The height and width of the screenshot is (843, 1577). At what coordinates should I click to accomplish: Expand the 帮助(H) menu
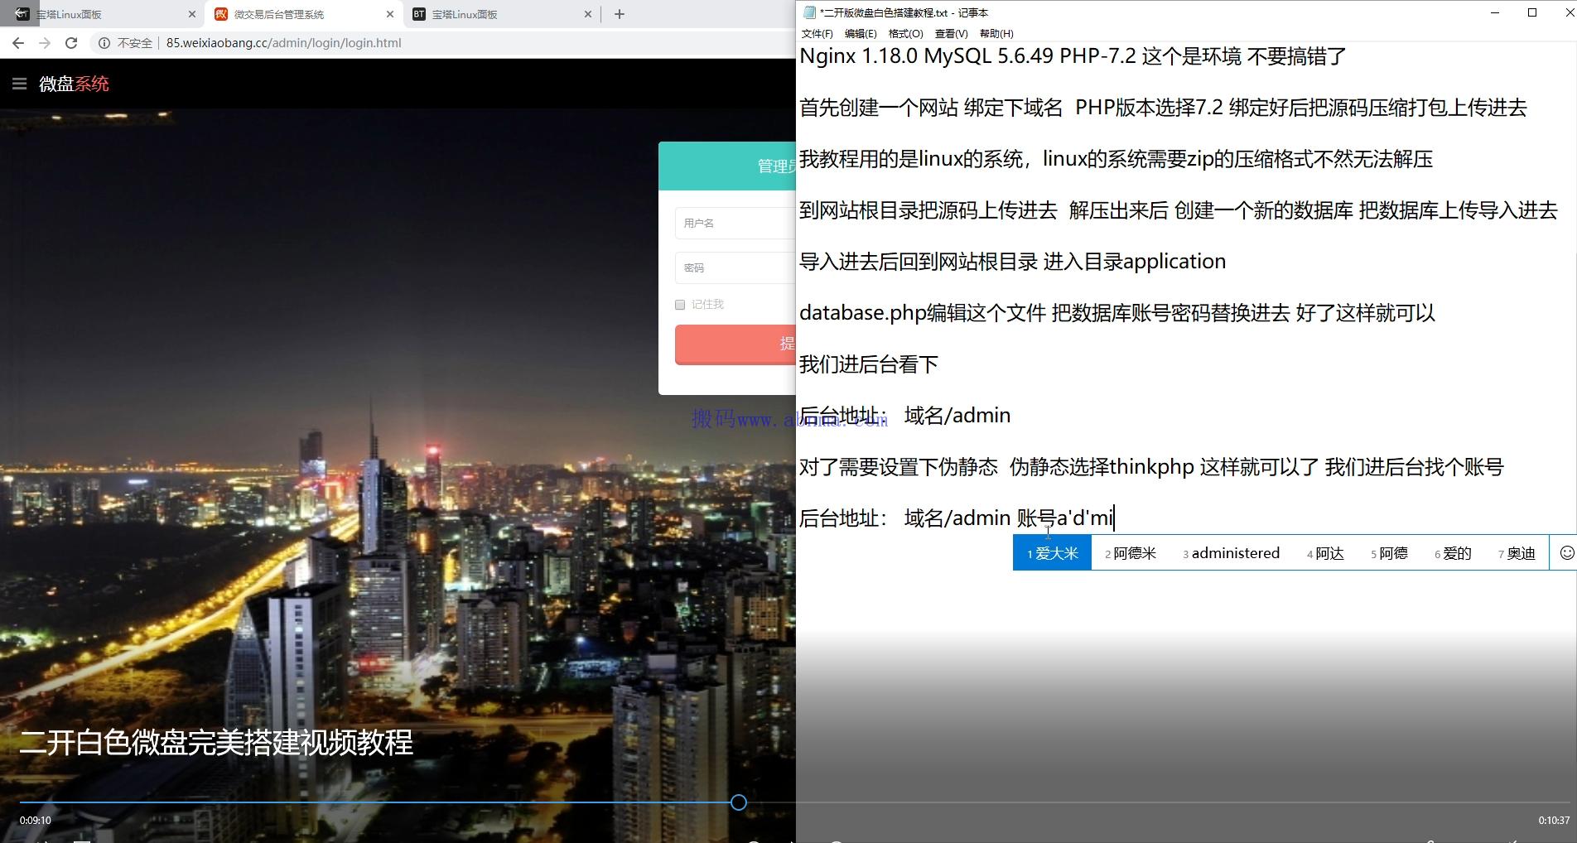pos(996,34)
